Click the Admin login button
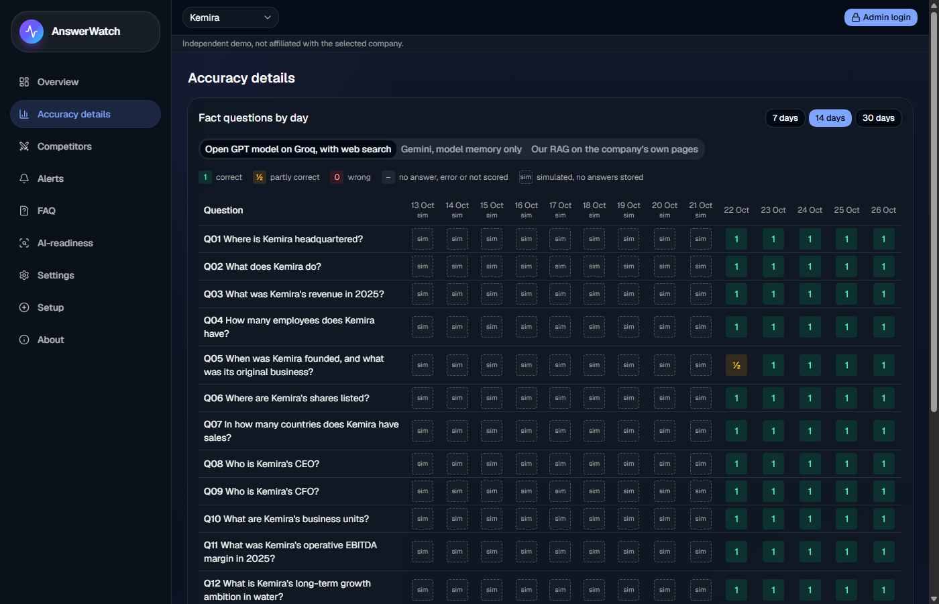Screen dimensions: 939x604 881,17
